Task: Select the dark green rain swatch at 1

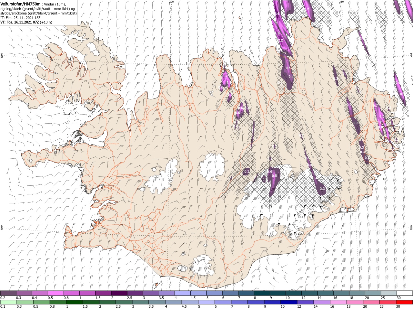Action: coord(74,302)
